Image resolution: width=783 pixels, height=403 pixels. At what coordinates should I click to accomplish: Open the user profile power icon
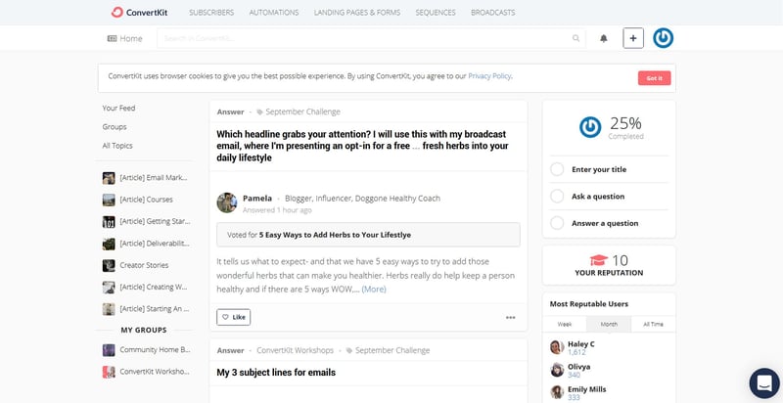(664, 38)
